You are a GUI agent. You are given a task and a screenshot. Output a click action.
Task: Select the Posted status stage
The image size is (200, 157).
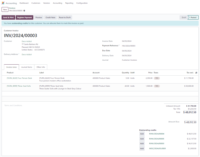tap(193, 18)
